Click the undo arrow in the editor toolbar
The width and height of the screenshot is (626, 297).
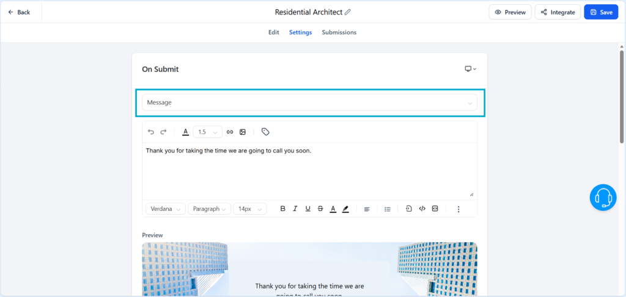pyautogui.click(x=151, y=132)
